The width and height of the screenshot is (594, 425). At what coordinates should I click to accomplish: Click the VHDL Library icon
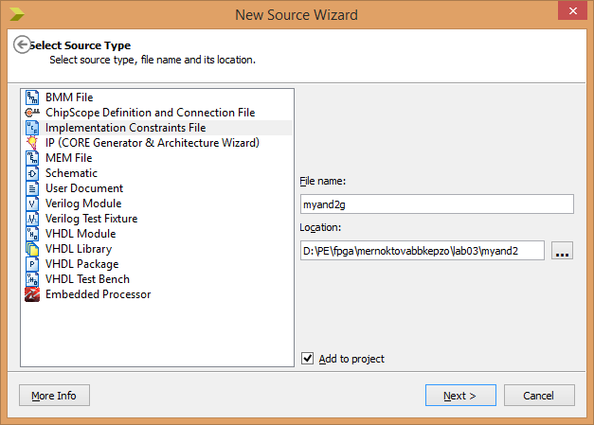[32, 249]
